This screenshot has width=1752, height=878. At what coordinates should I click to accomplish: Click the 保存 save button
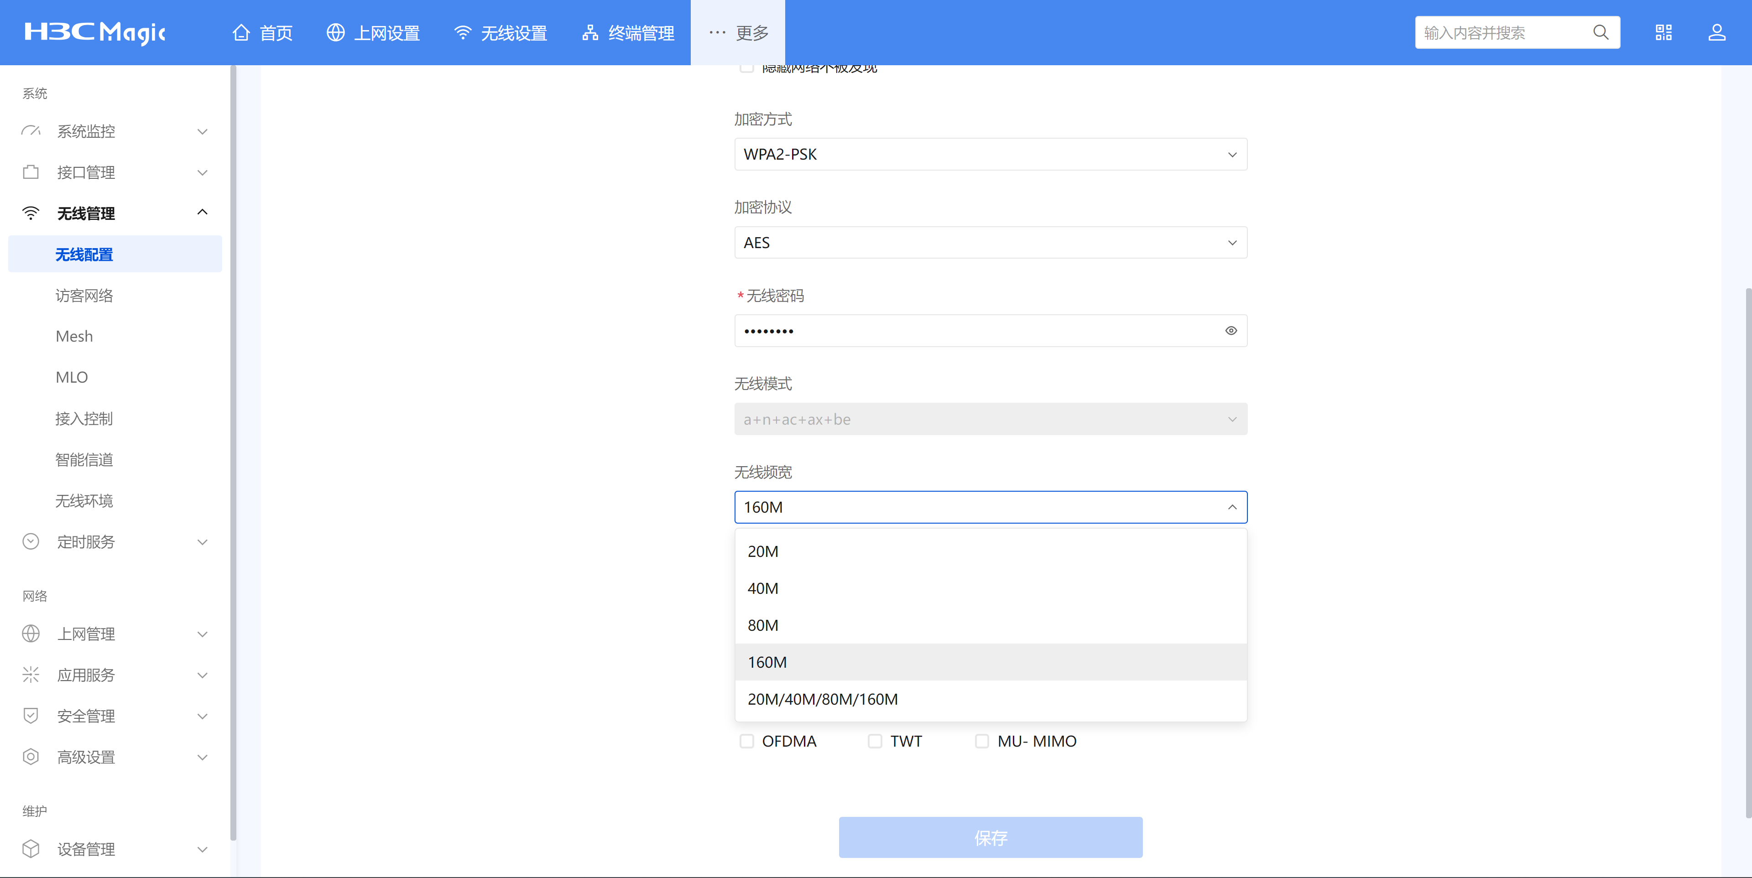(x=990, y=837)
